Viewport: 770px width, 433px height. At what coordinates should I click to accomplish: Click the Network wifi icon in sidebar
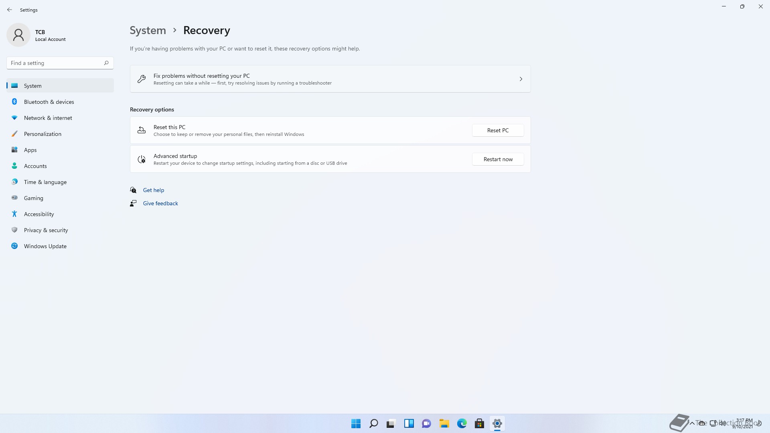click(x=14, y=118)
